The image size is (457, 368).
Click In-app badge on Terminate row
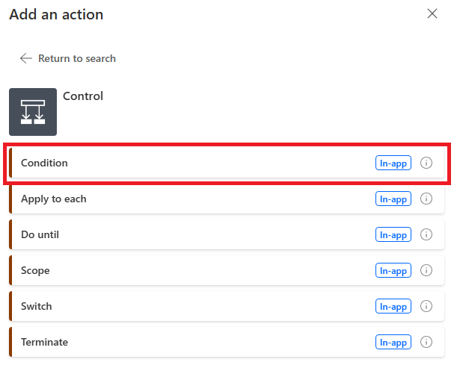pos(393,342)
